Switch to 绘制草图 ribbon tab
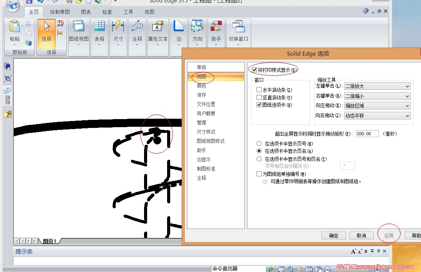Screen dimensions: 421x272 (60, 12)
